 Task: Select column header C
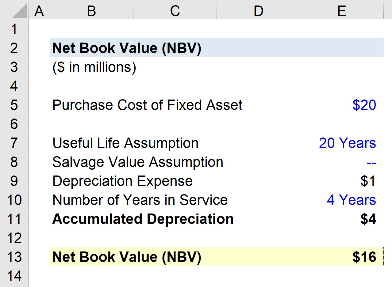point(175,11)
